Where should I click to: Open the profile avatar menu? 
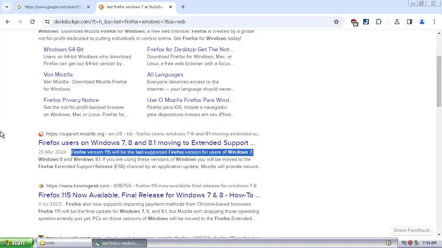[422, 22]
